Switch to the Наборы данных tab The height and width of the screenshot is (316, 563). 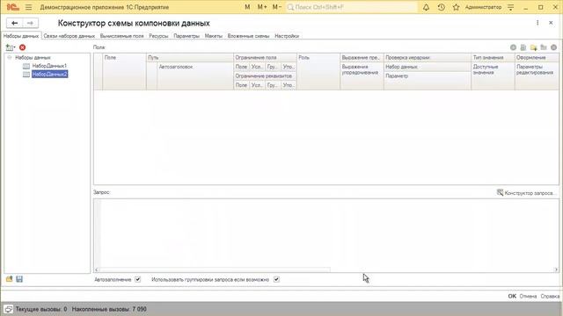pos(21,36)
